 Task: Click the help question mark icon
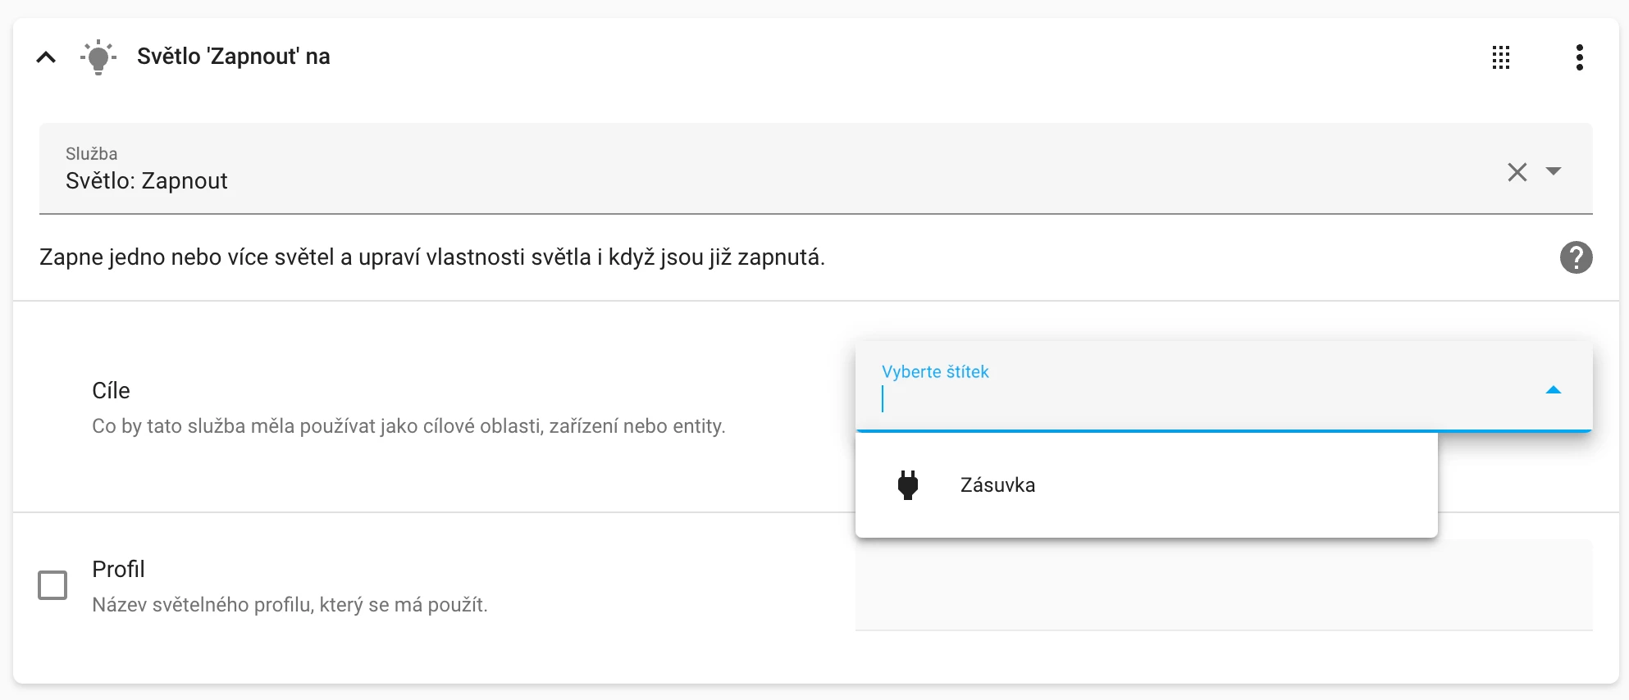[x=1577, y=257]
